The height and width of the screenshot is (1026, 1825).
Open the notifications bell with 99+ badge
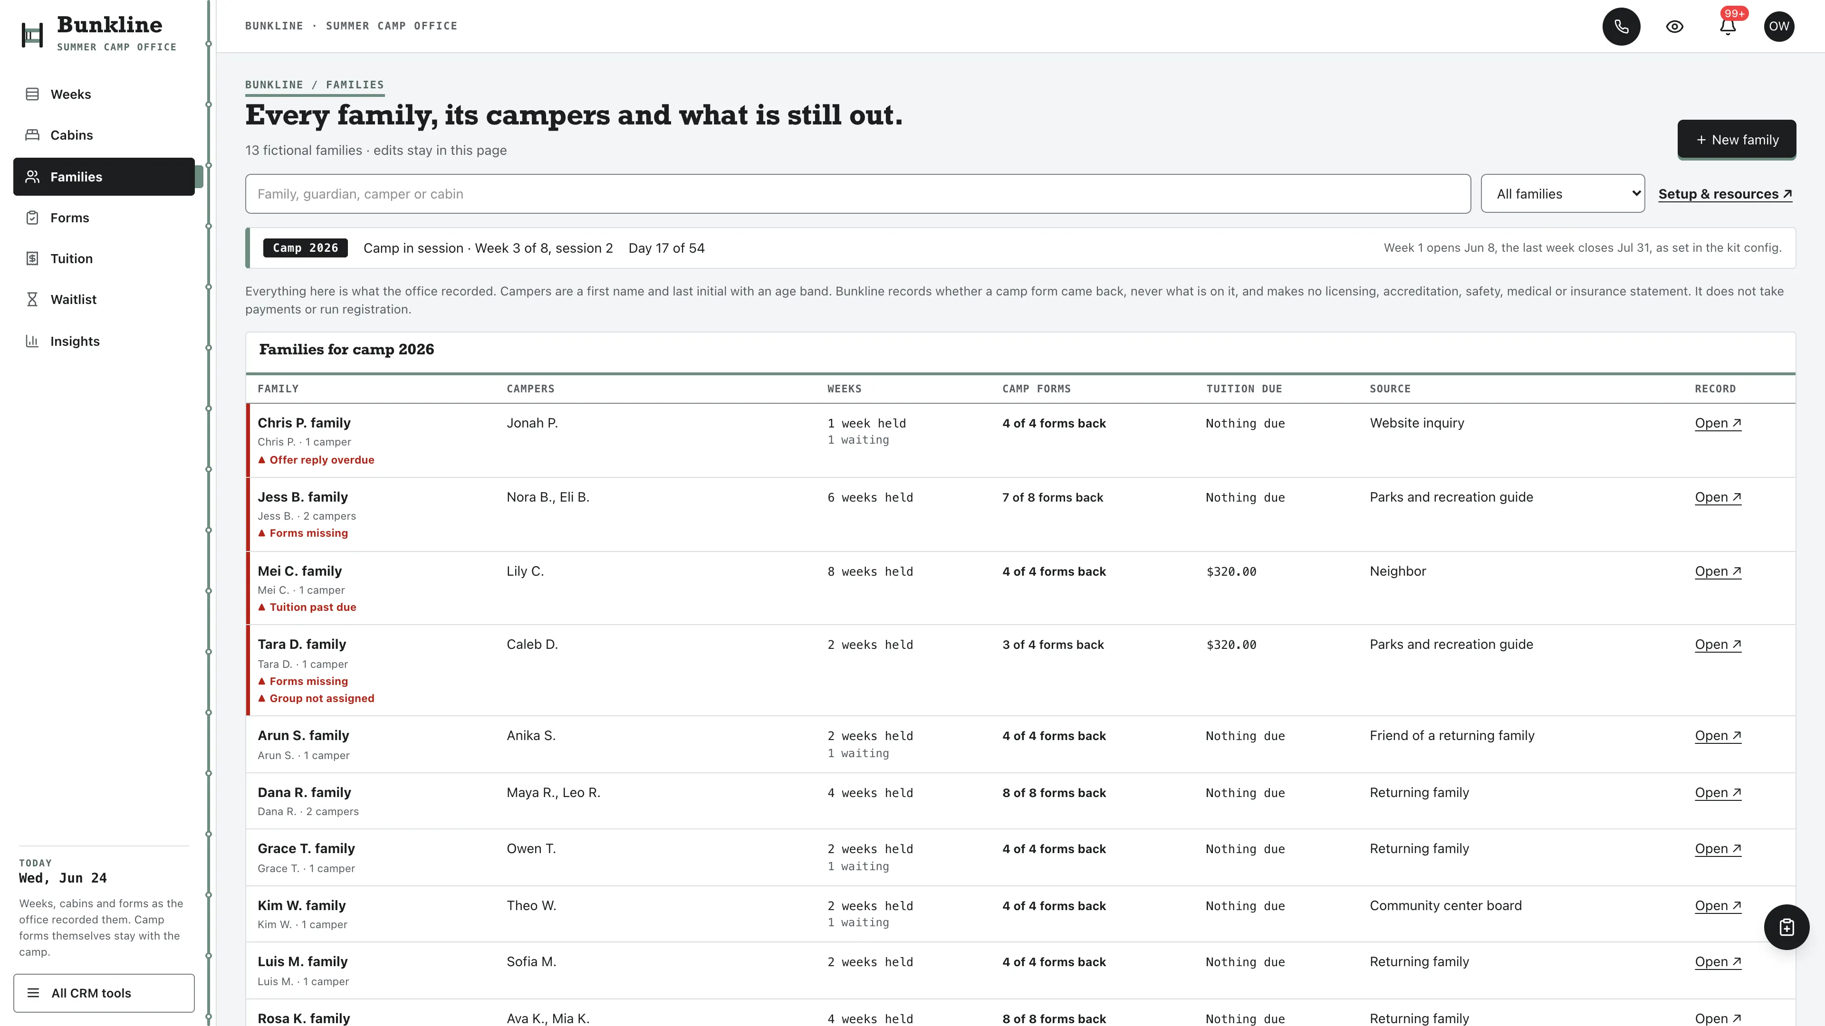point(1727,26)
